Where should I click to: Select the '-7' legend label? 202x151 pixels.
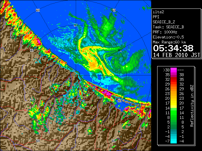pyautogui.click(x=167, y=141)
